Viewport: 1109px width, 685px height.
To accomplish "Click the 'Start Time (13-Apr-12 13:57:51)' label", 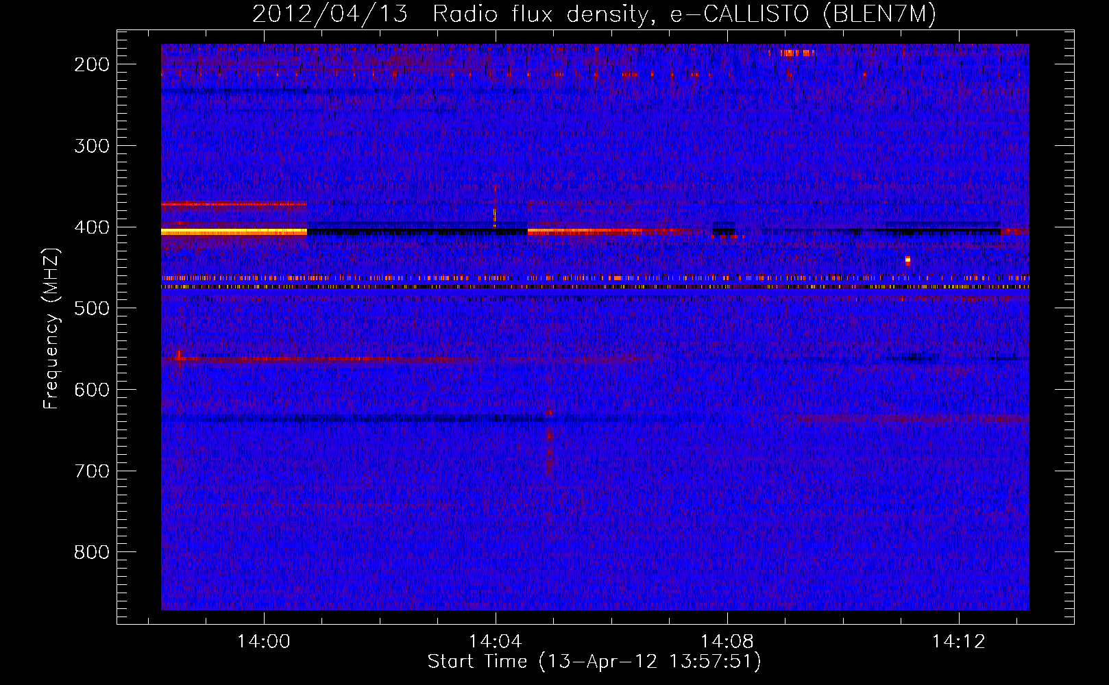I will [x=594, y=662].
